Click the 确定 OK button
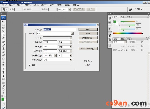This screenshot has height=109, width=150. pyautogui.click(x=88, y=29)
